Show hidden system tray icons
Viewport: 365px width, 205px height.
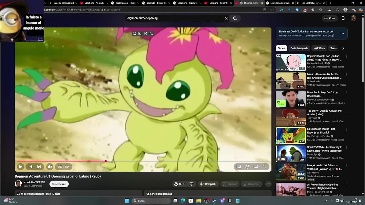coord(326,201)
